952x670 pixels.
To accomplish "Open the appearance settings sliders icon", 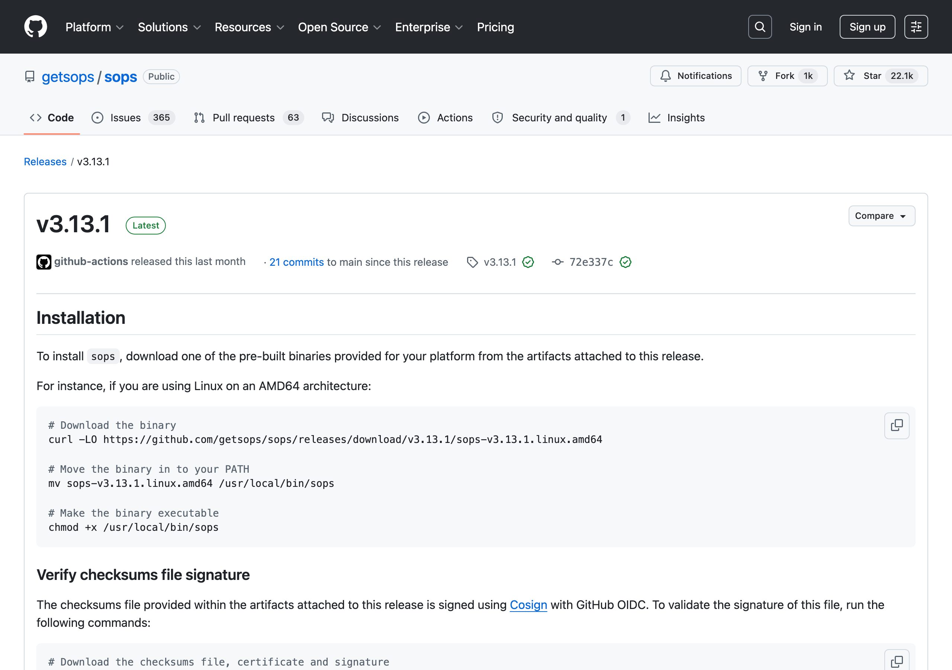I will tap(916, 27).
